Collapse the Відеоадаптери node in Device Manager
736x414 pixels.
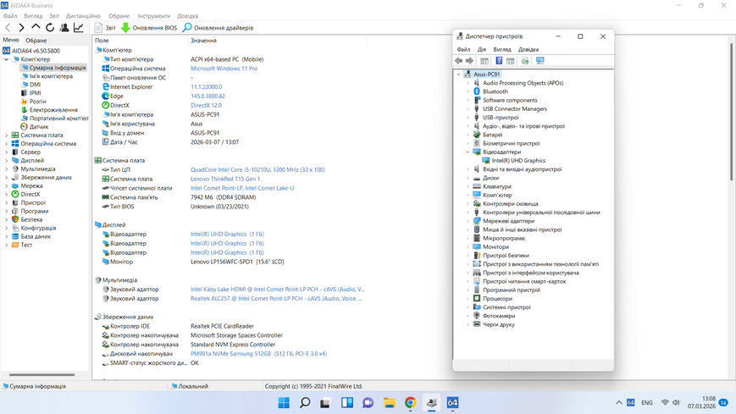coord(468,152)
